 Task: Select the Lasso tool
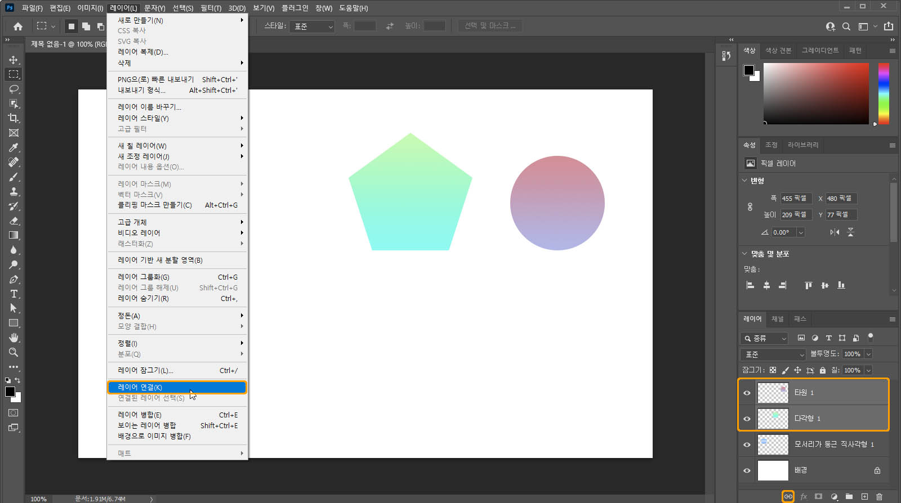click(x=14, y=89)
